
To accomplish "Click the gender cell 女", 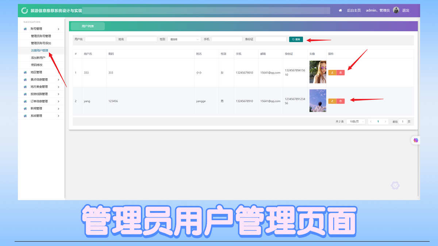I will pos(222,73).
